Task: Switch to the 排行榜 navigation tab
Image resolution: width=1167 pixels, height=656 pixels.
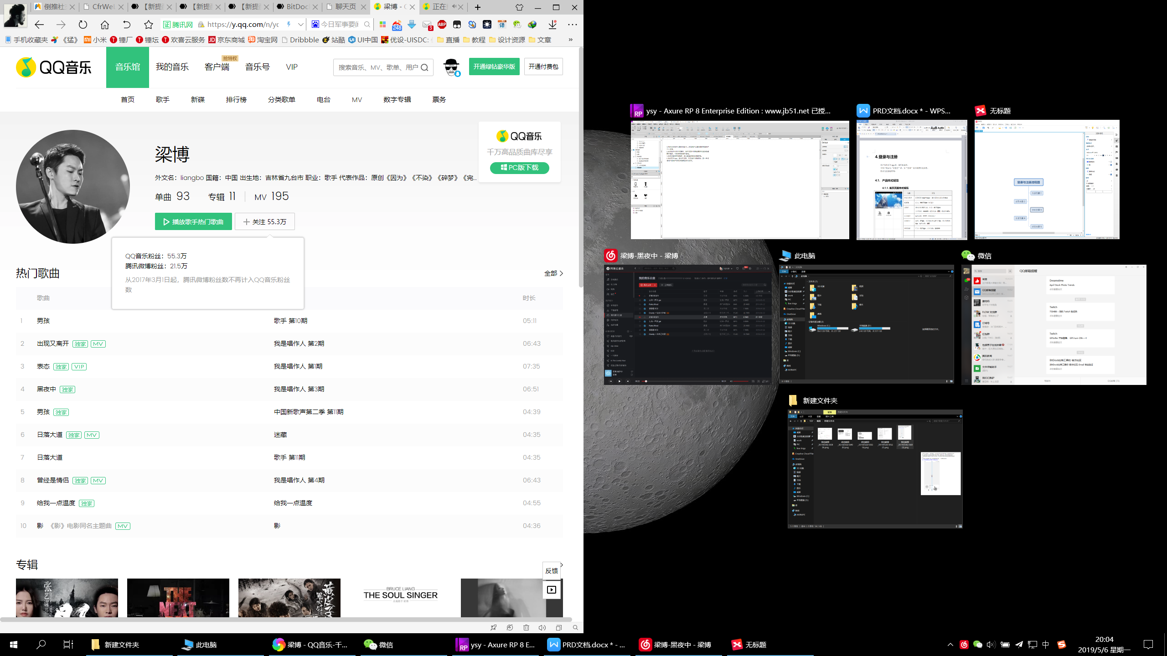Action: click(x=236, y=99)
